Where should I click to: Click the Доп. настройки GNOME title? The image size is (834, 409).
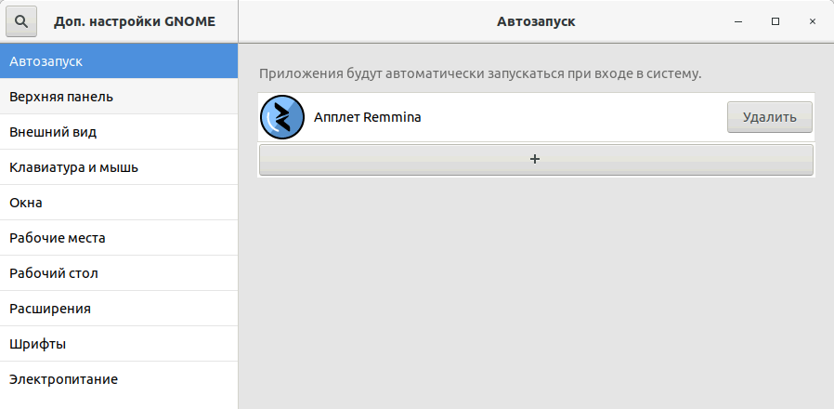coord(135,21)
